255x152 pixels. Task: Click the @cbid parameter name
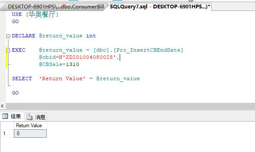[47, 57]
